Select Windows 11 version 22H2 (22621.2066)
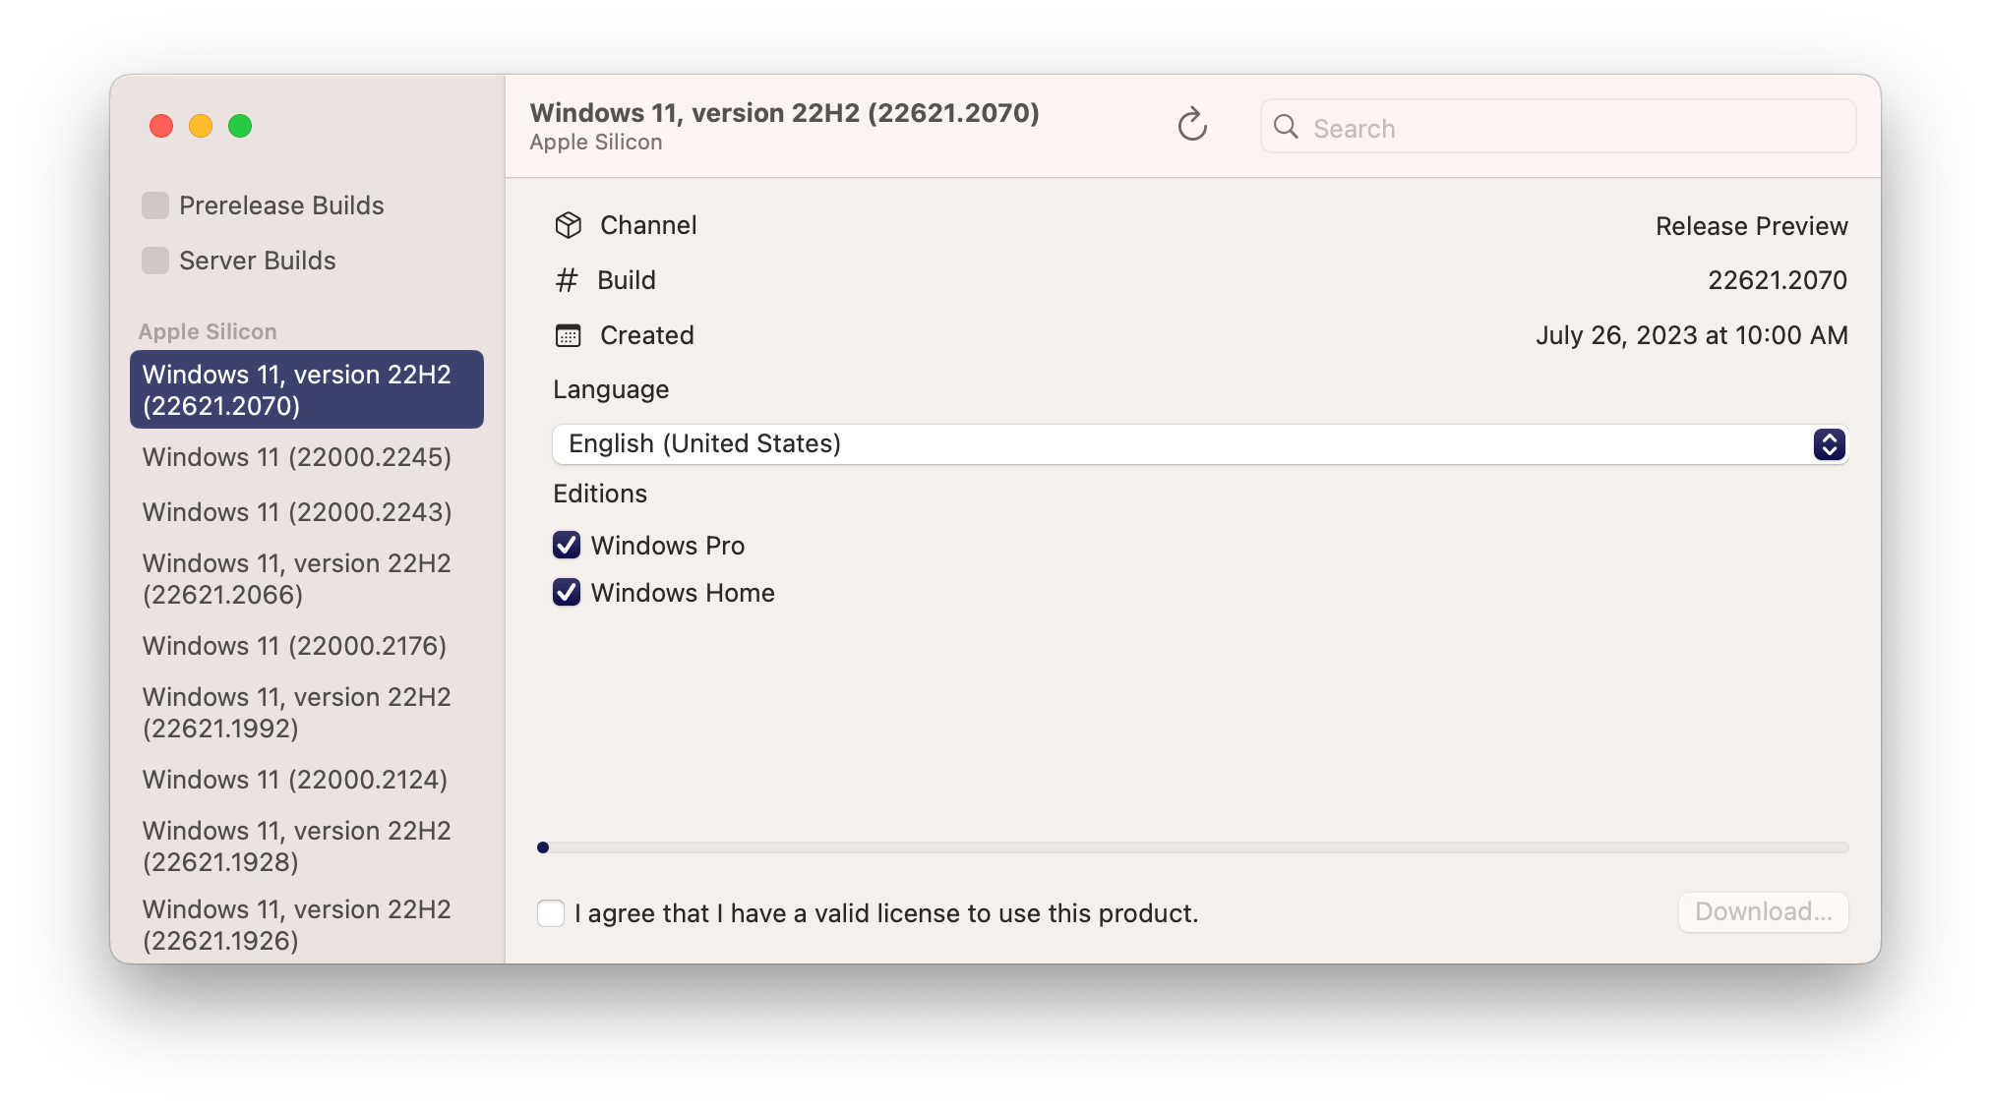Image resolution: width=1991 pixels, height=1109 pixels. (299, 576)
